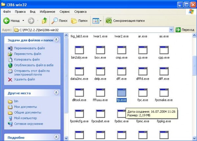The image size is (197, 141).
Task: Select the box.exe icon
Action: click(x=100, y=50)
